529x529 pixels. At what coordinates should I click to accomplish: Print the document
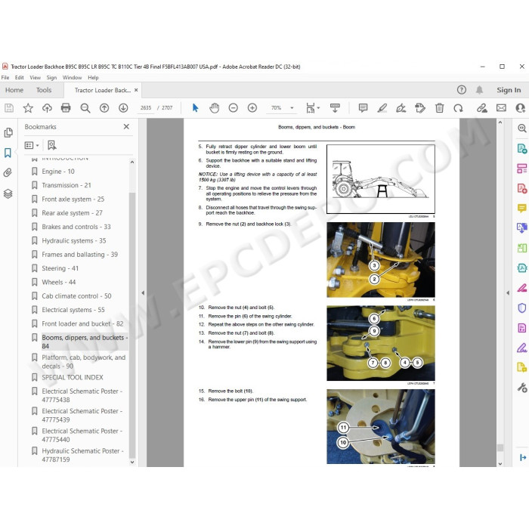(x=66, y=108)
